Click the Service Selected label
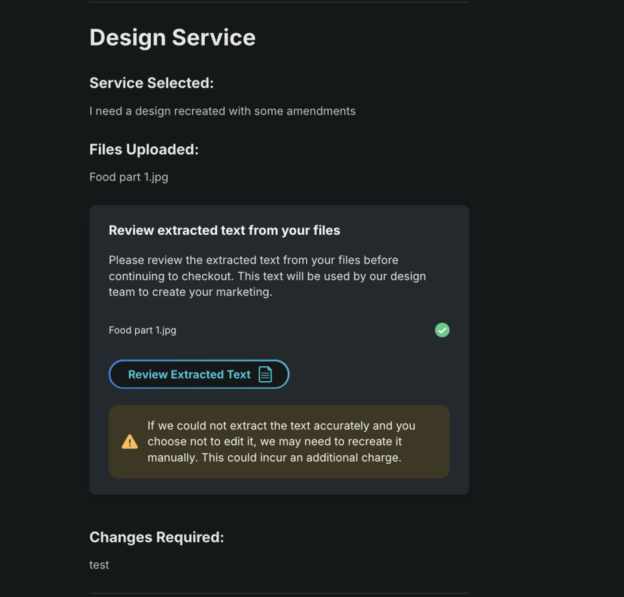 151,83
